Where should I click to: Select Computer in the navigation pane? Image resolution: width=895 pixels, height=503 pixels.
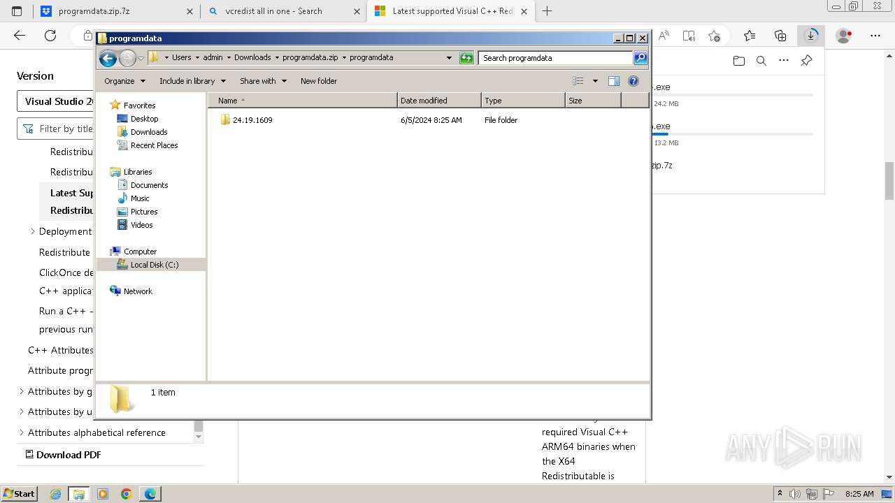(140, 251)
